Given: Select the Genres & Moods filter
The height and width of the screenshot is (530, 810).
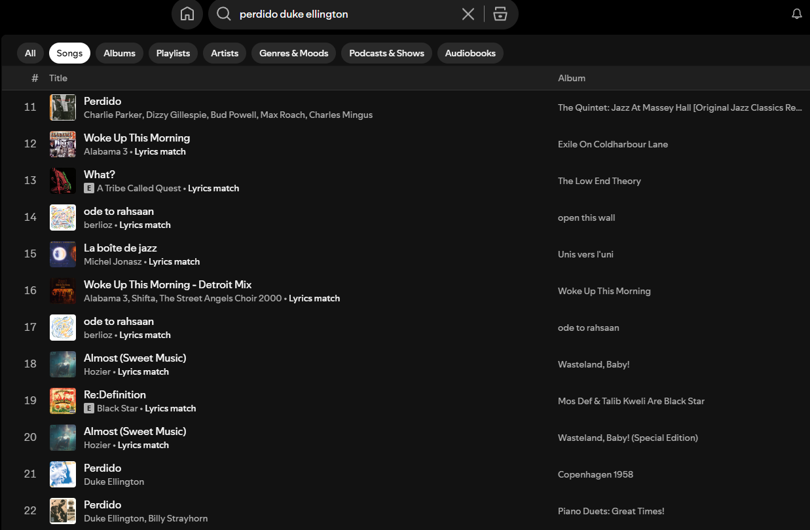Looking at the screenshot, I should coord(293,53).
